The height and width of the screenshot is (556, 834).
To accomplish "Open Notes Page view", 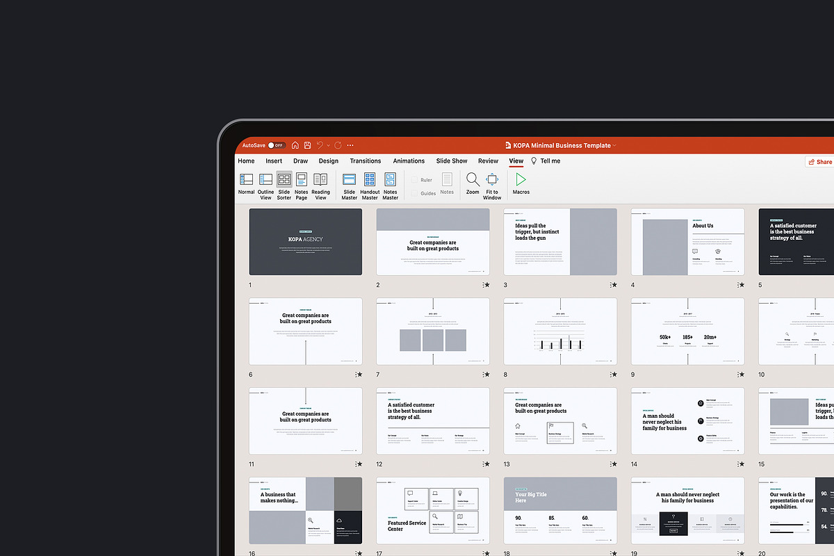I will (301, 186).
